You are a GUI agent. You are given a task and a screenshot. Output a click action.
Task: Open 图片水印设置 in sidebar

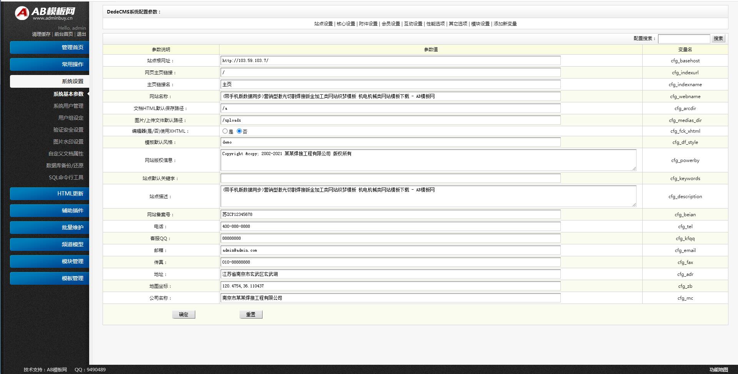68,142
